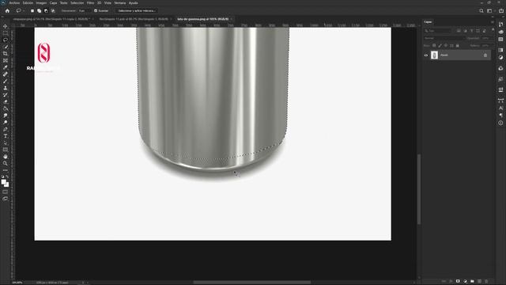Screen dimensions: 506x285
Task: Open the Relleno value dropdown
Action: click(x=486, y=46)
